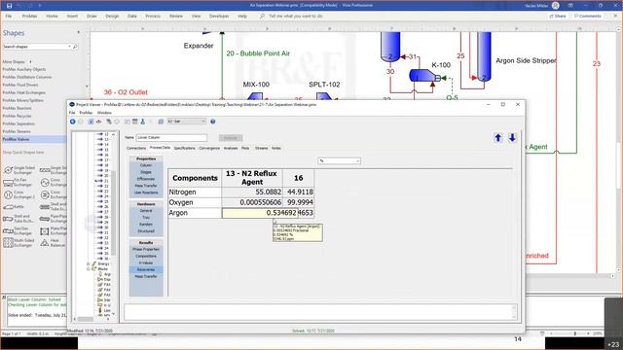Click the Argon value 0.534692 cell
Image resolution: width=623 pixels, height=350 pixels.
click(x=260, y=213)
